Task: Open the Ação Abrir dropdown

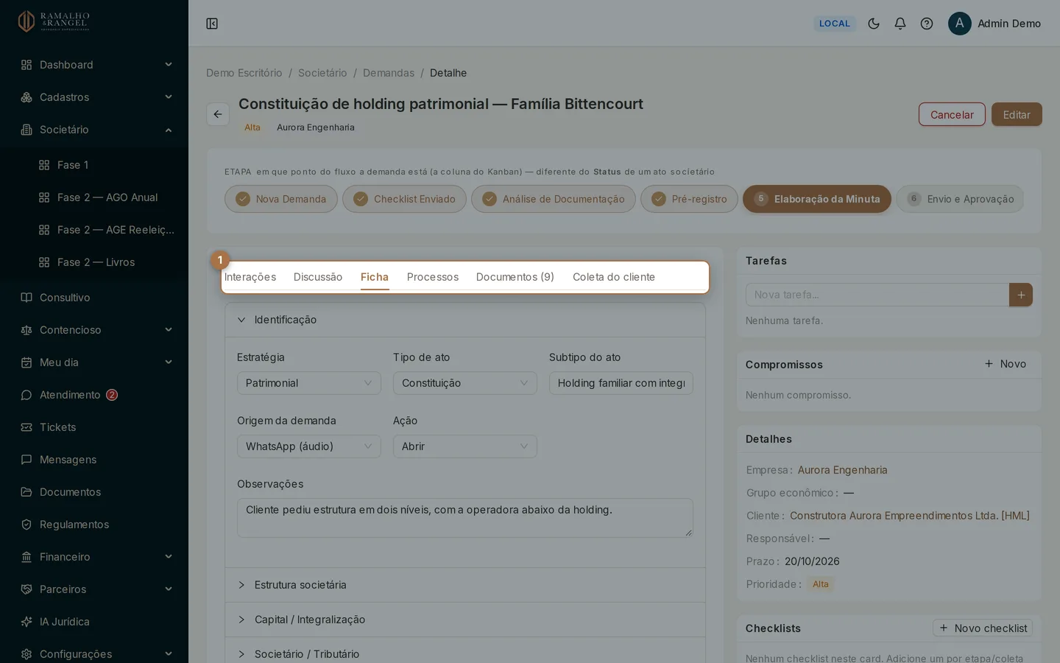Action: click(465, 446)
